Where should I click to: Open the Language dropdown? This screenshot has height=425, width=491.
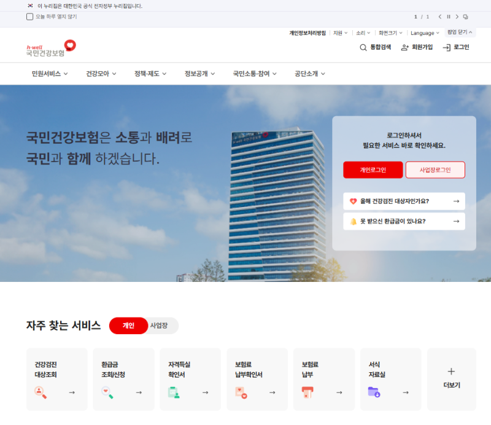click(x=425, y=33)
